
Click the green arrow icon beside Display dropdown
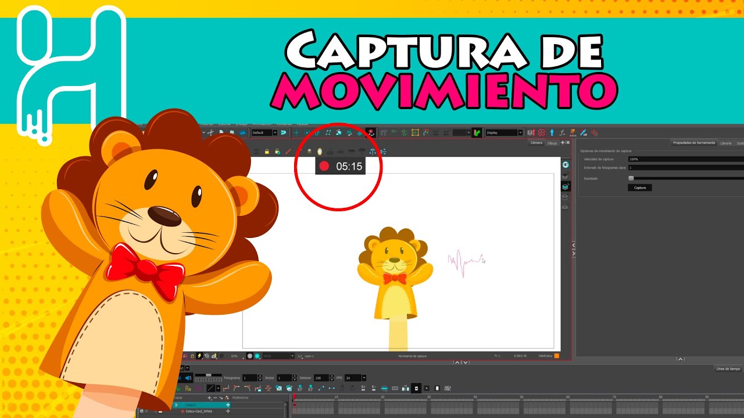click(x=477, y=132)
